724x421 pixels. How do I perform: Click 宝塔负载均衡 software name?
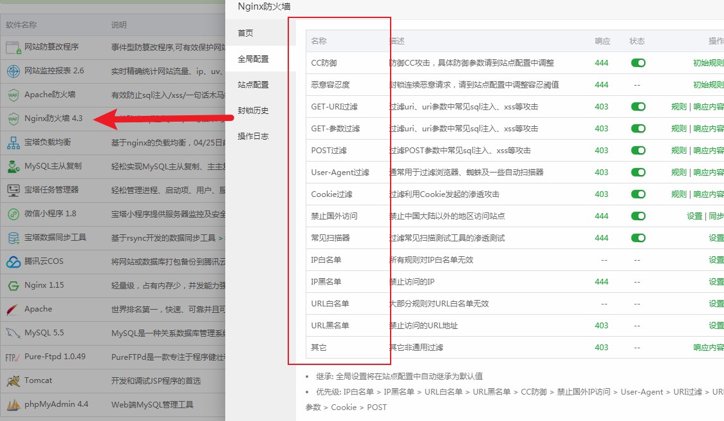coord(48,142)
